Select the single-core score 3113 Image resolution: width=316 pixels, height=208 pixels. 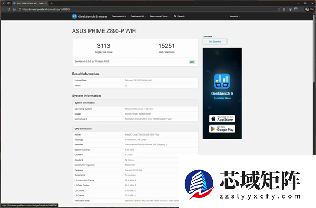tap(104, 46)
